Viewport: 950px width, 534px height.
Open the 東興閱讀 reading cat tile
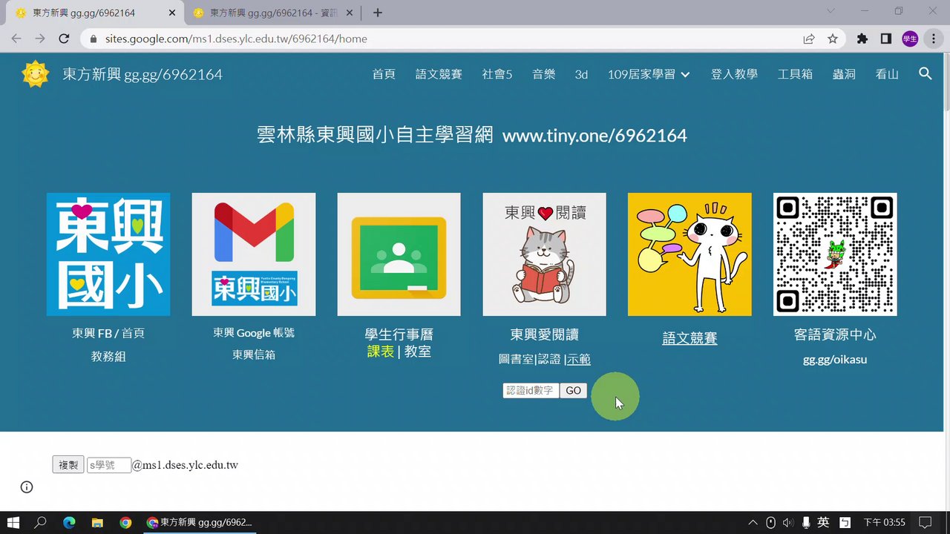coord(545,254)
